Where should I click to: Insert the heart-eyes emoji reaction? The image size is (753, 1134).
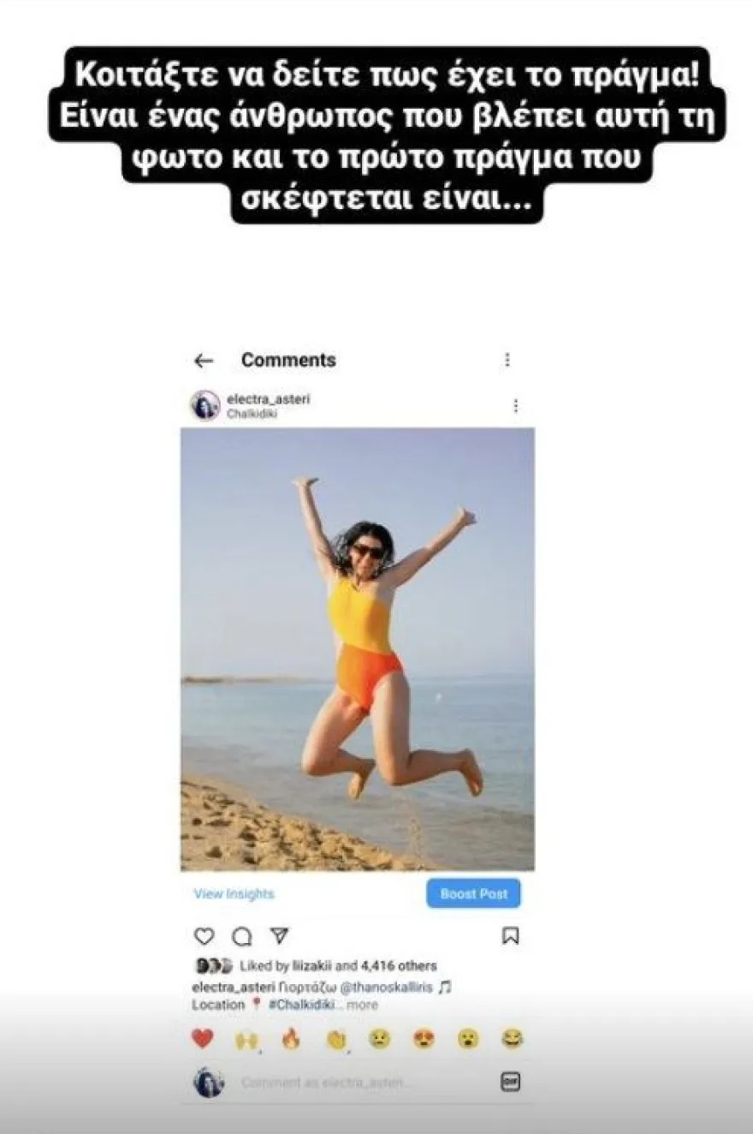click(424, 1039)
